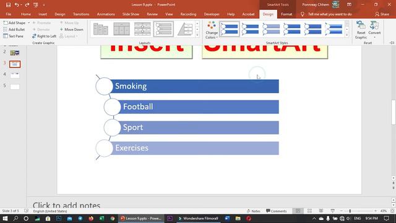Apply the fifth SmartArt style

312,29
